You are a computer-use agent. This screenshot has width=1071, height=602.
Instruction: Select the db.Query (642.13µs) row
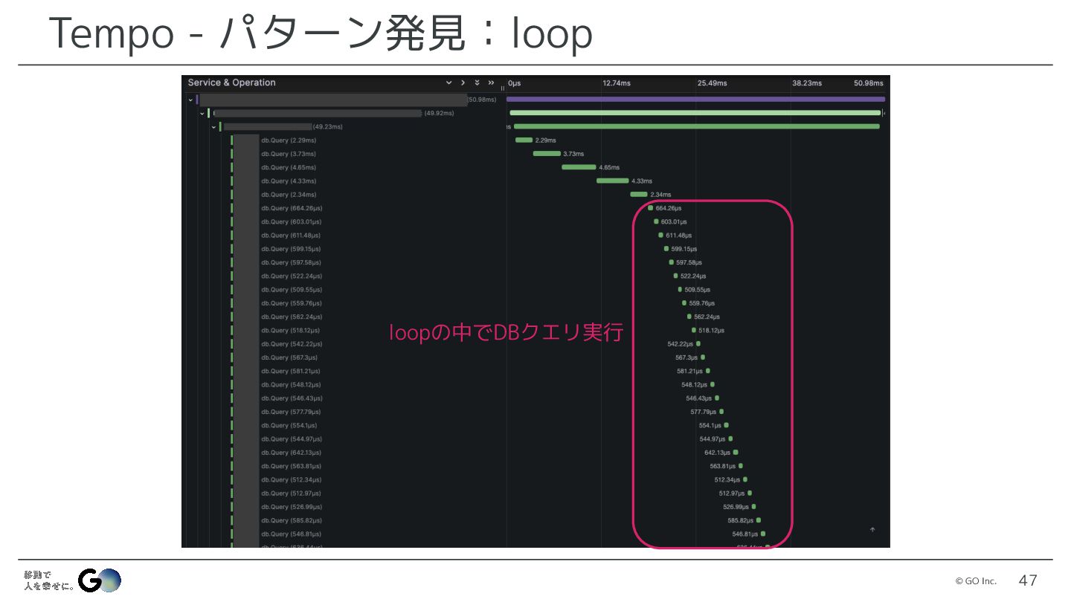(291, 453)
